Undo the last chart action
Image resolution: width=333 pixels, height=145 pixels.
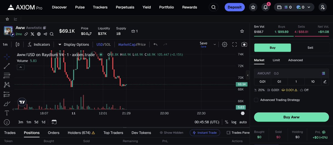point(155,44)
